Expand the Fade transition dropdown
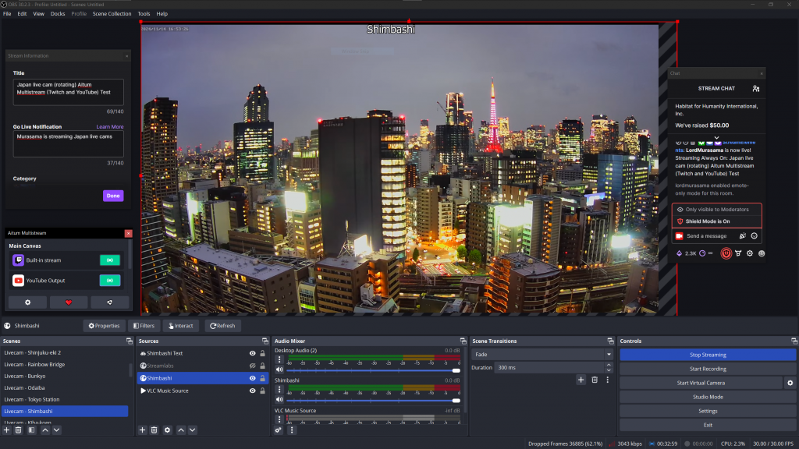The height and width of the screenshot is (449, 799). (608, 354)
